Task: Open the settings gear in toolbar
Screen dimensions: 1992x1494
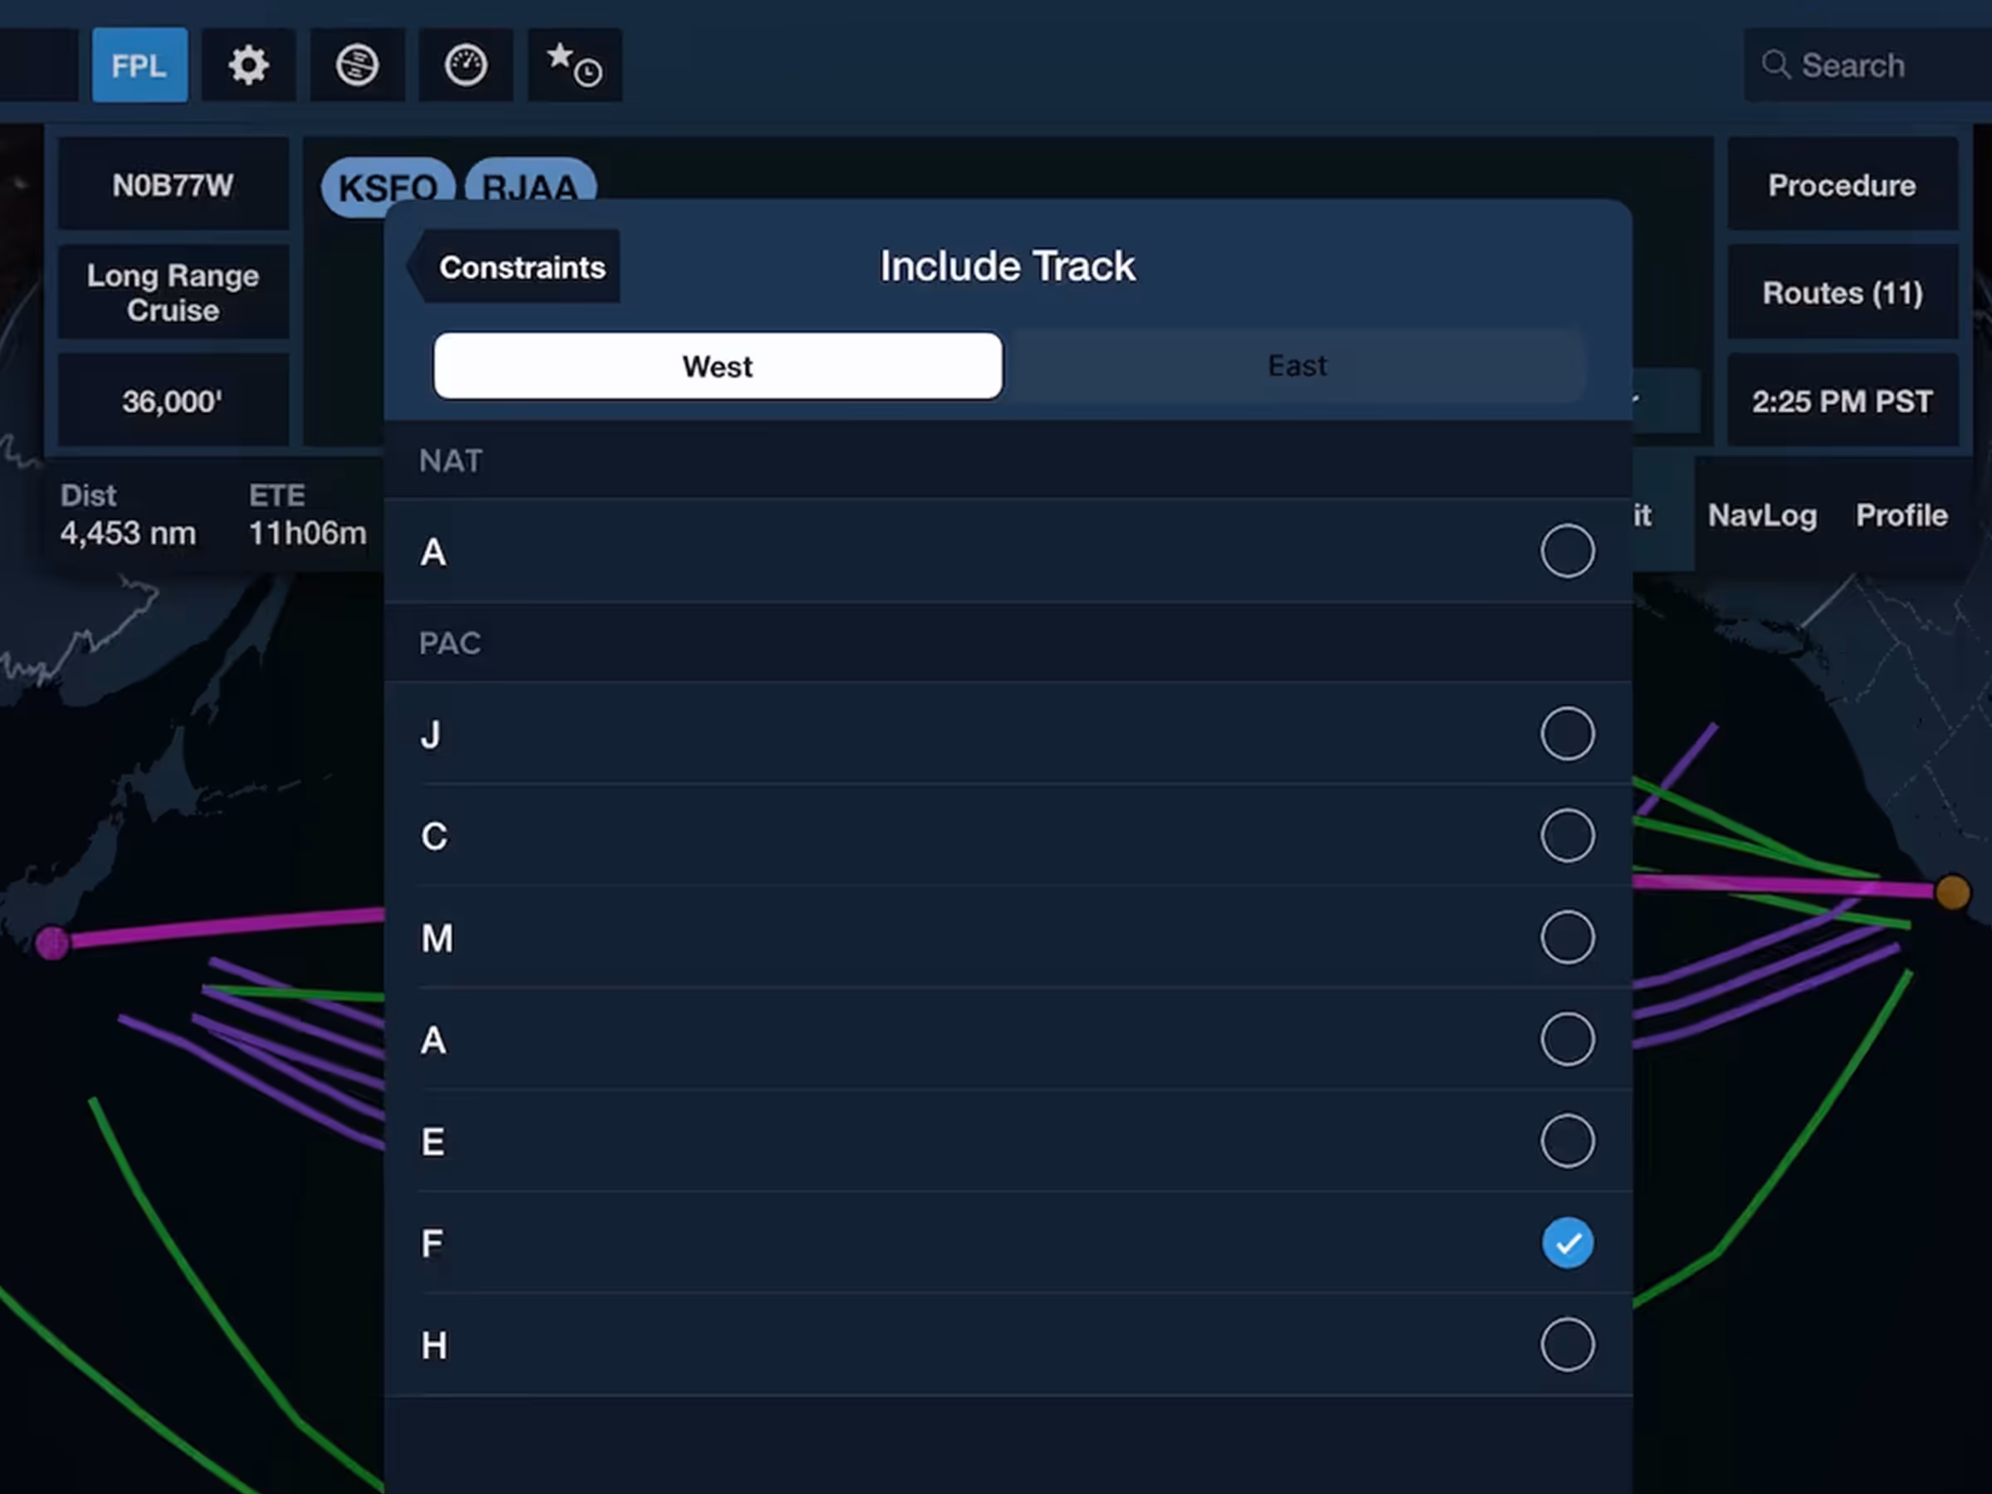Action: point(247,65)
